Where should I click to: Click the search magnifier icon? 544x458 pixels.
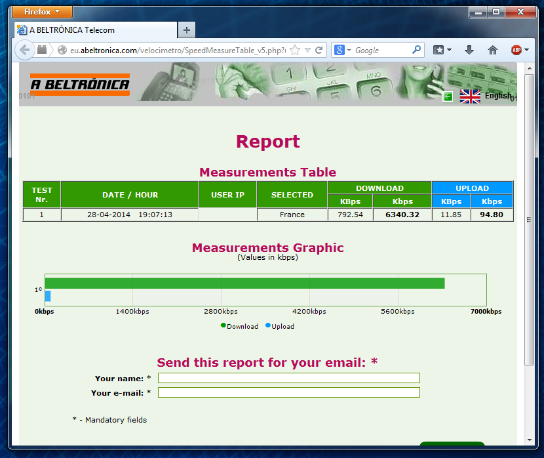click(x=416, y=50)
